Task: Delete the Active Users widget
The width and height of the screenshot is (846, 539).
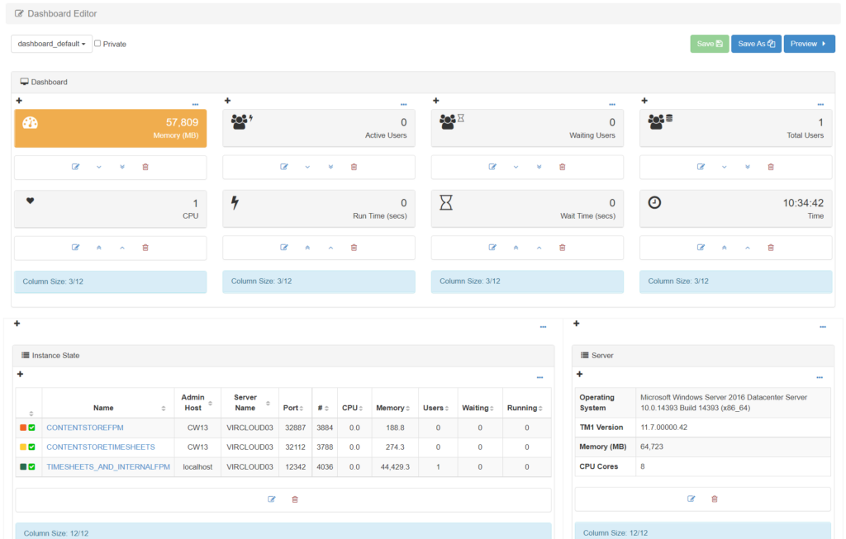Action: click(x=354, y=167)
